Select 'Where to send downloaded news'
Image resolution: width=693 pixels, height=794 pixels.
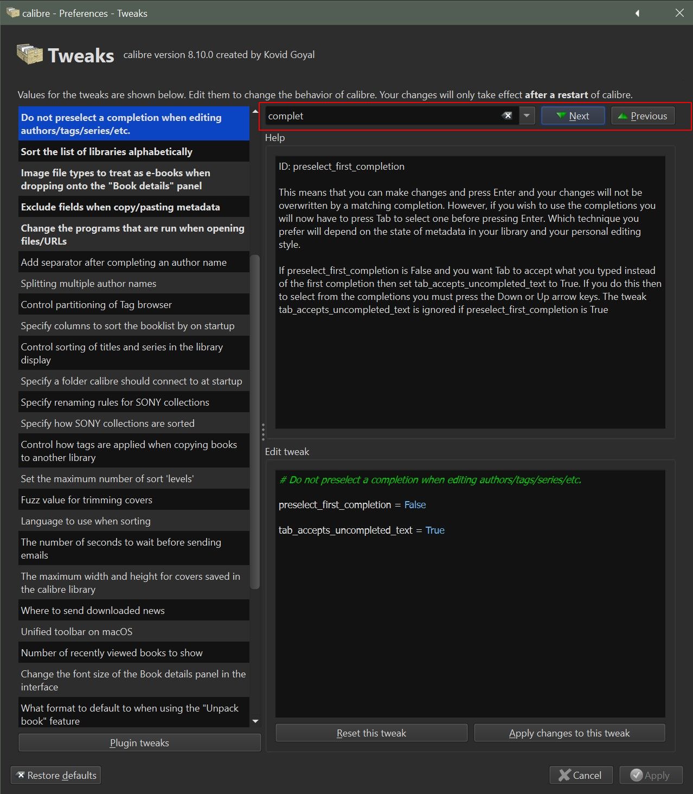coord(134,611)
